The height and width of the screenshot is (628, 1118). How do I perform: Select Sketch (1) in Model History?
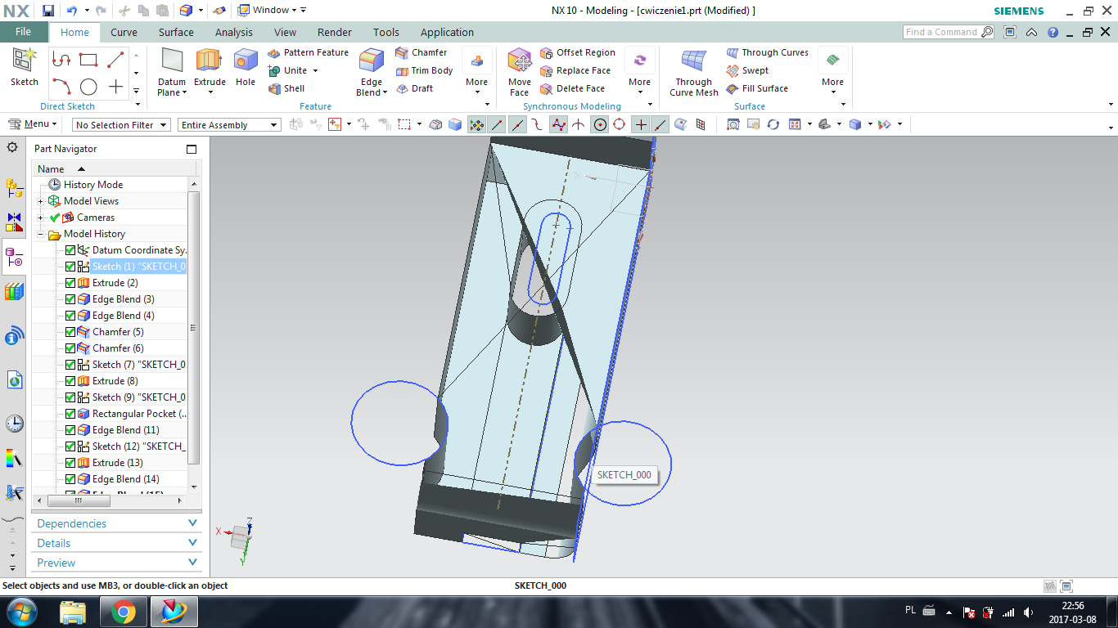138,267
